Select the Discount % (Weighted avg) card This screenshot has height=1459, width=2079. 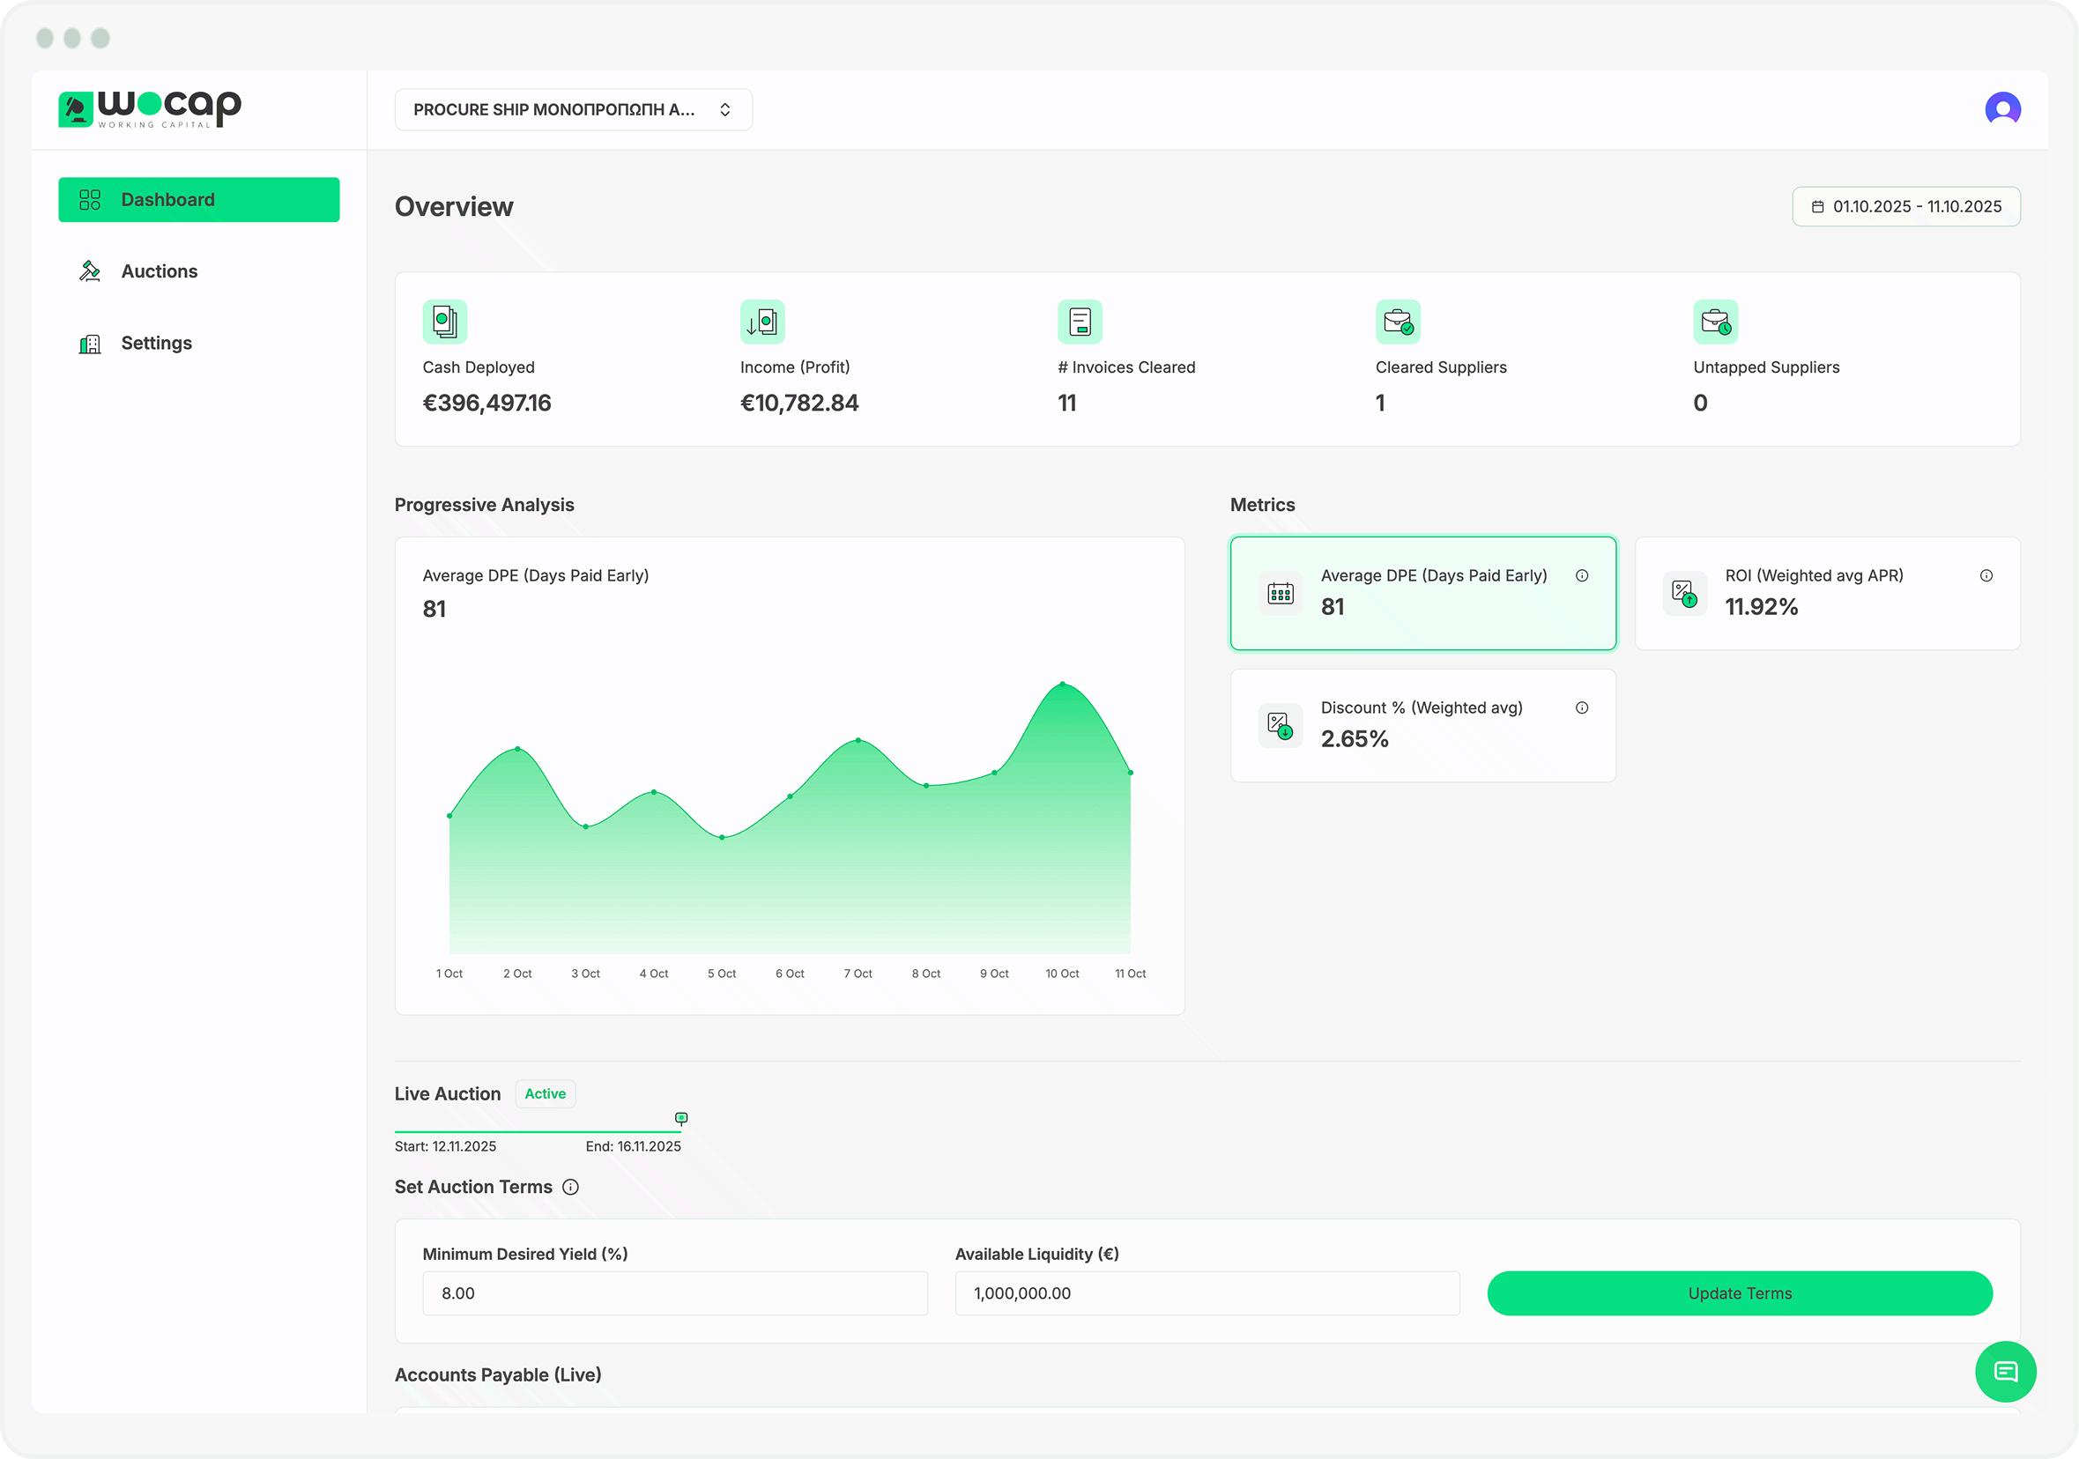coord(1422,726)
